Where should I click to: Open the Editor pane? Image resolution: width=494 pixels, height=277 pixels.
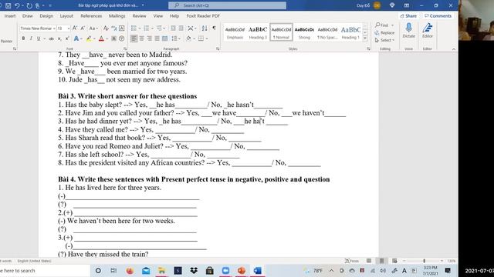(427, 31)
